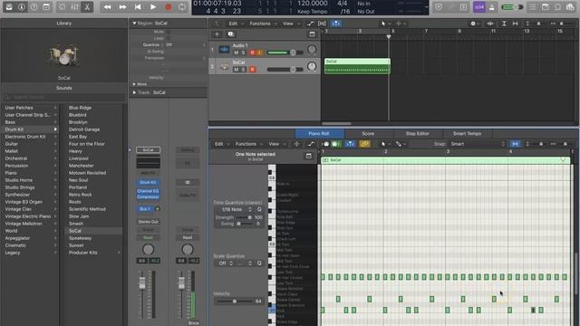Switch to the Score tab

click(368, 133)
